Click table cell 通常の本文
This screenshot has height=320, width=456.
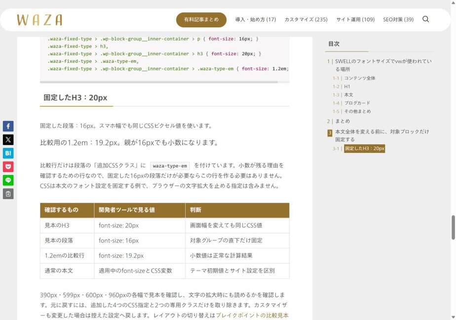pos(67,271)
